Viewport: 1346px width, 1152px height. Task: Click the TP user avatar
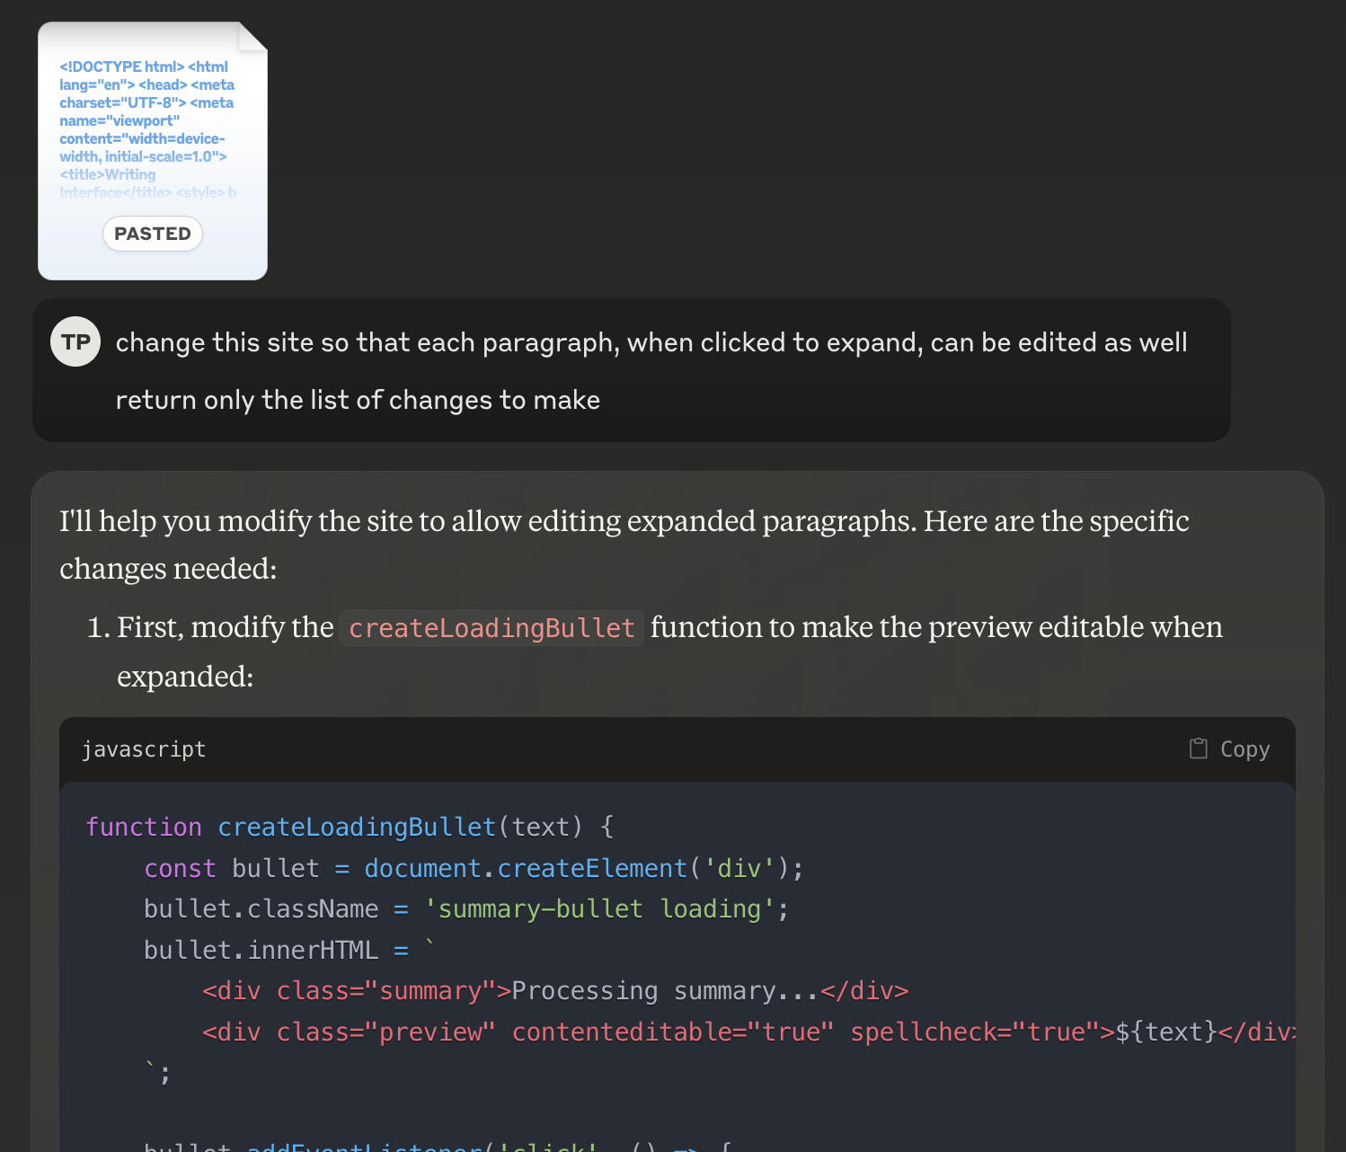75,341
